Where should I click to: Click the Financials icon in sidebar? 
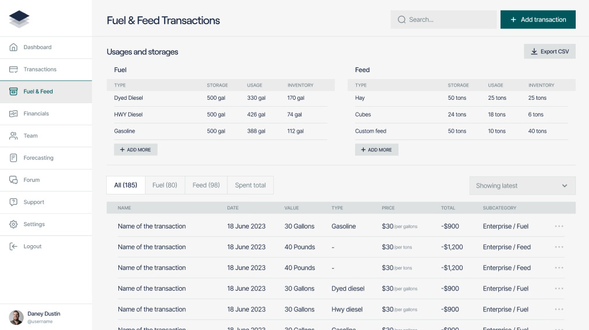pyautogui.click(x=13, y=114)
